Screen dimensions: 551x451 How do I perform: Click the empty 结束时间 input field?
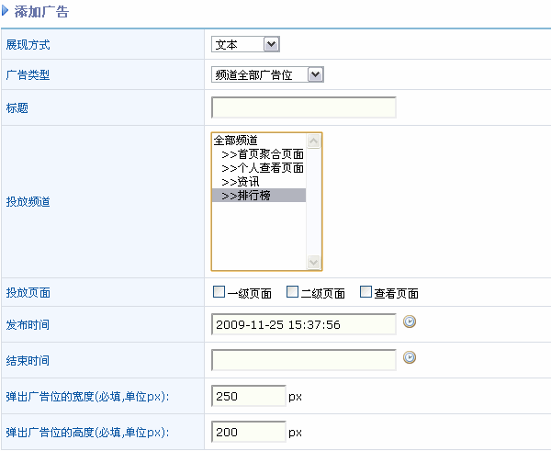click(x=303, y=359)
